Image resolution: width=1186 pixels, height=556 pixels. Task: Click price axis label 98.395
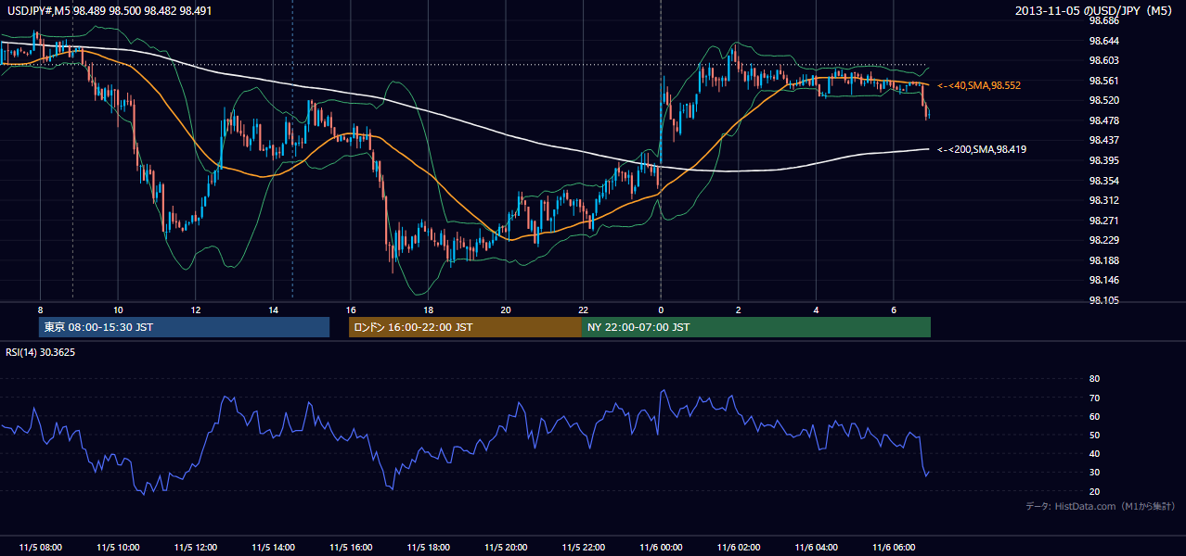click(1103, 160)
